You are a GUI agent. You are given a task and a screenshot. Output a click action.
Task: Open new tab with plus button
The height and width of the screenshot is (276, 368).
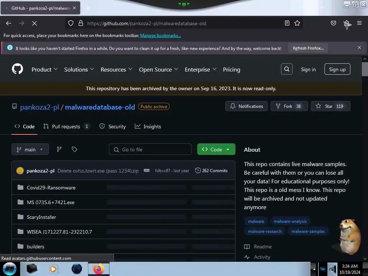coord(88,8)
